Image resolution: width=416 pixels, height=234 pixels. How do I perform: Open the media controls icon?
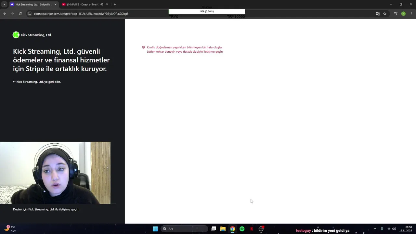point(396,14)
